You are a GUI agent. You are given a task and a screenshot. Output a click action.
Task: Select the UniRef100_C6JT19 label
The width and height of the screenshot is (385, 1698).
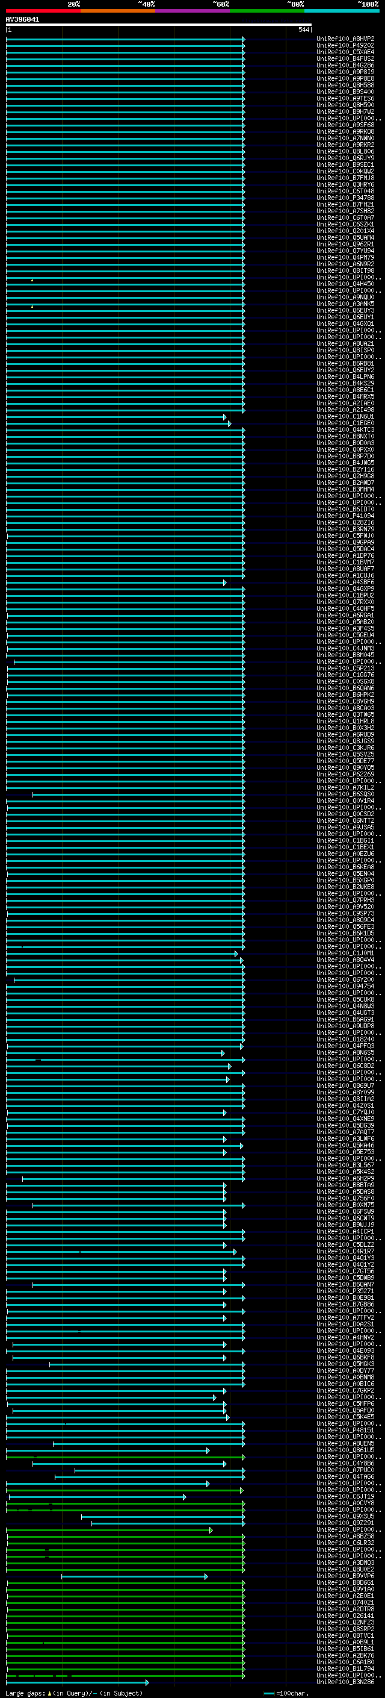(x=345, y=1496)
